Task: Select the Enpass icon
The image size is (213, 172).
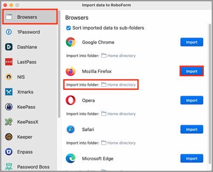Action: tap(9, 152)
